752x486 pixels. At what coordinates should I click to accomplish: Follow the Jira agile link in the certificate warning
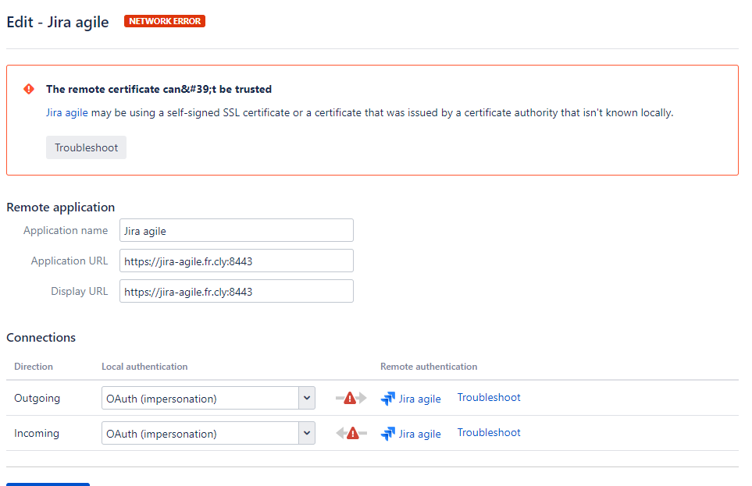click(x=66, y=112)
